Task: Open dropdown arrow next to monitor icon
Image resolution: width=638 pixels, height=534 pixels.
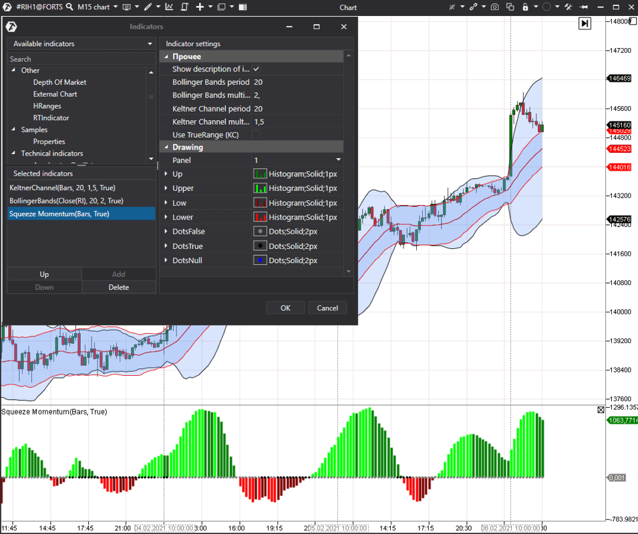Action: pyautogui.click(x=137, y=7)
